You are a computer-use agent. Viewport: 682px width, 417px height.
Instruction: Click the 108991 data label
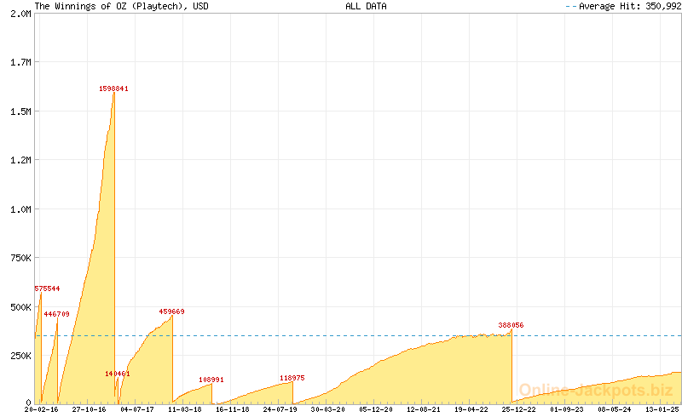coord(211,380)
